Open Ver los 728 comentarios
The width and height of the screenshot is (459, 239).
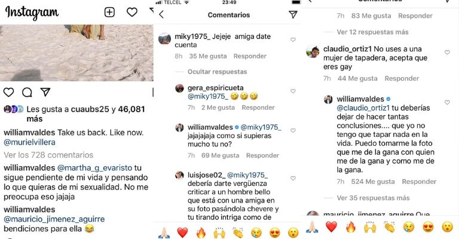pos(48,155)
